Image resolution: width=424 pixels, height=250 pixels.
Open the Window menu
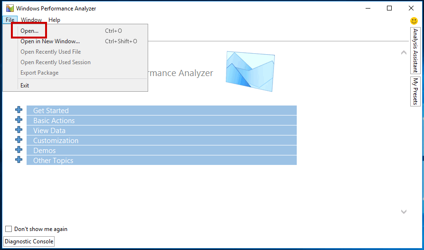pos(31,20)
